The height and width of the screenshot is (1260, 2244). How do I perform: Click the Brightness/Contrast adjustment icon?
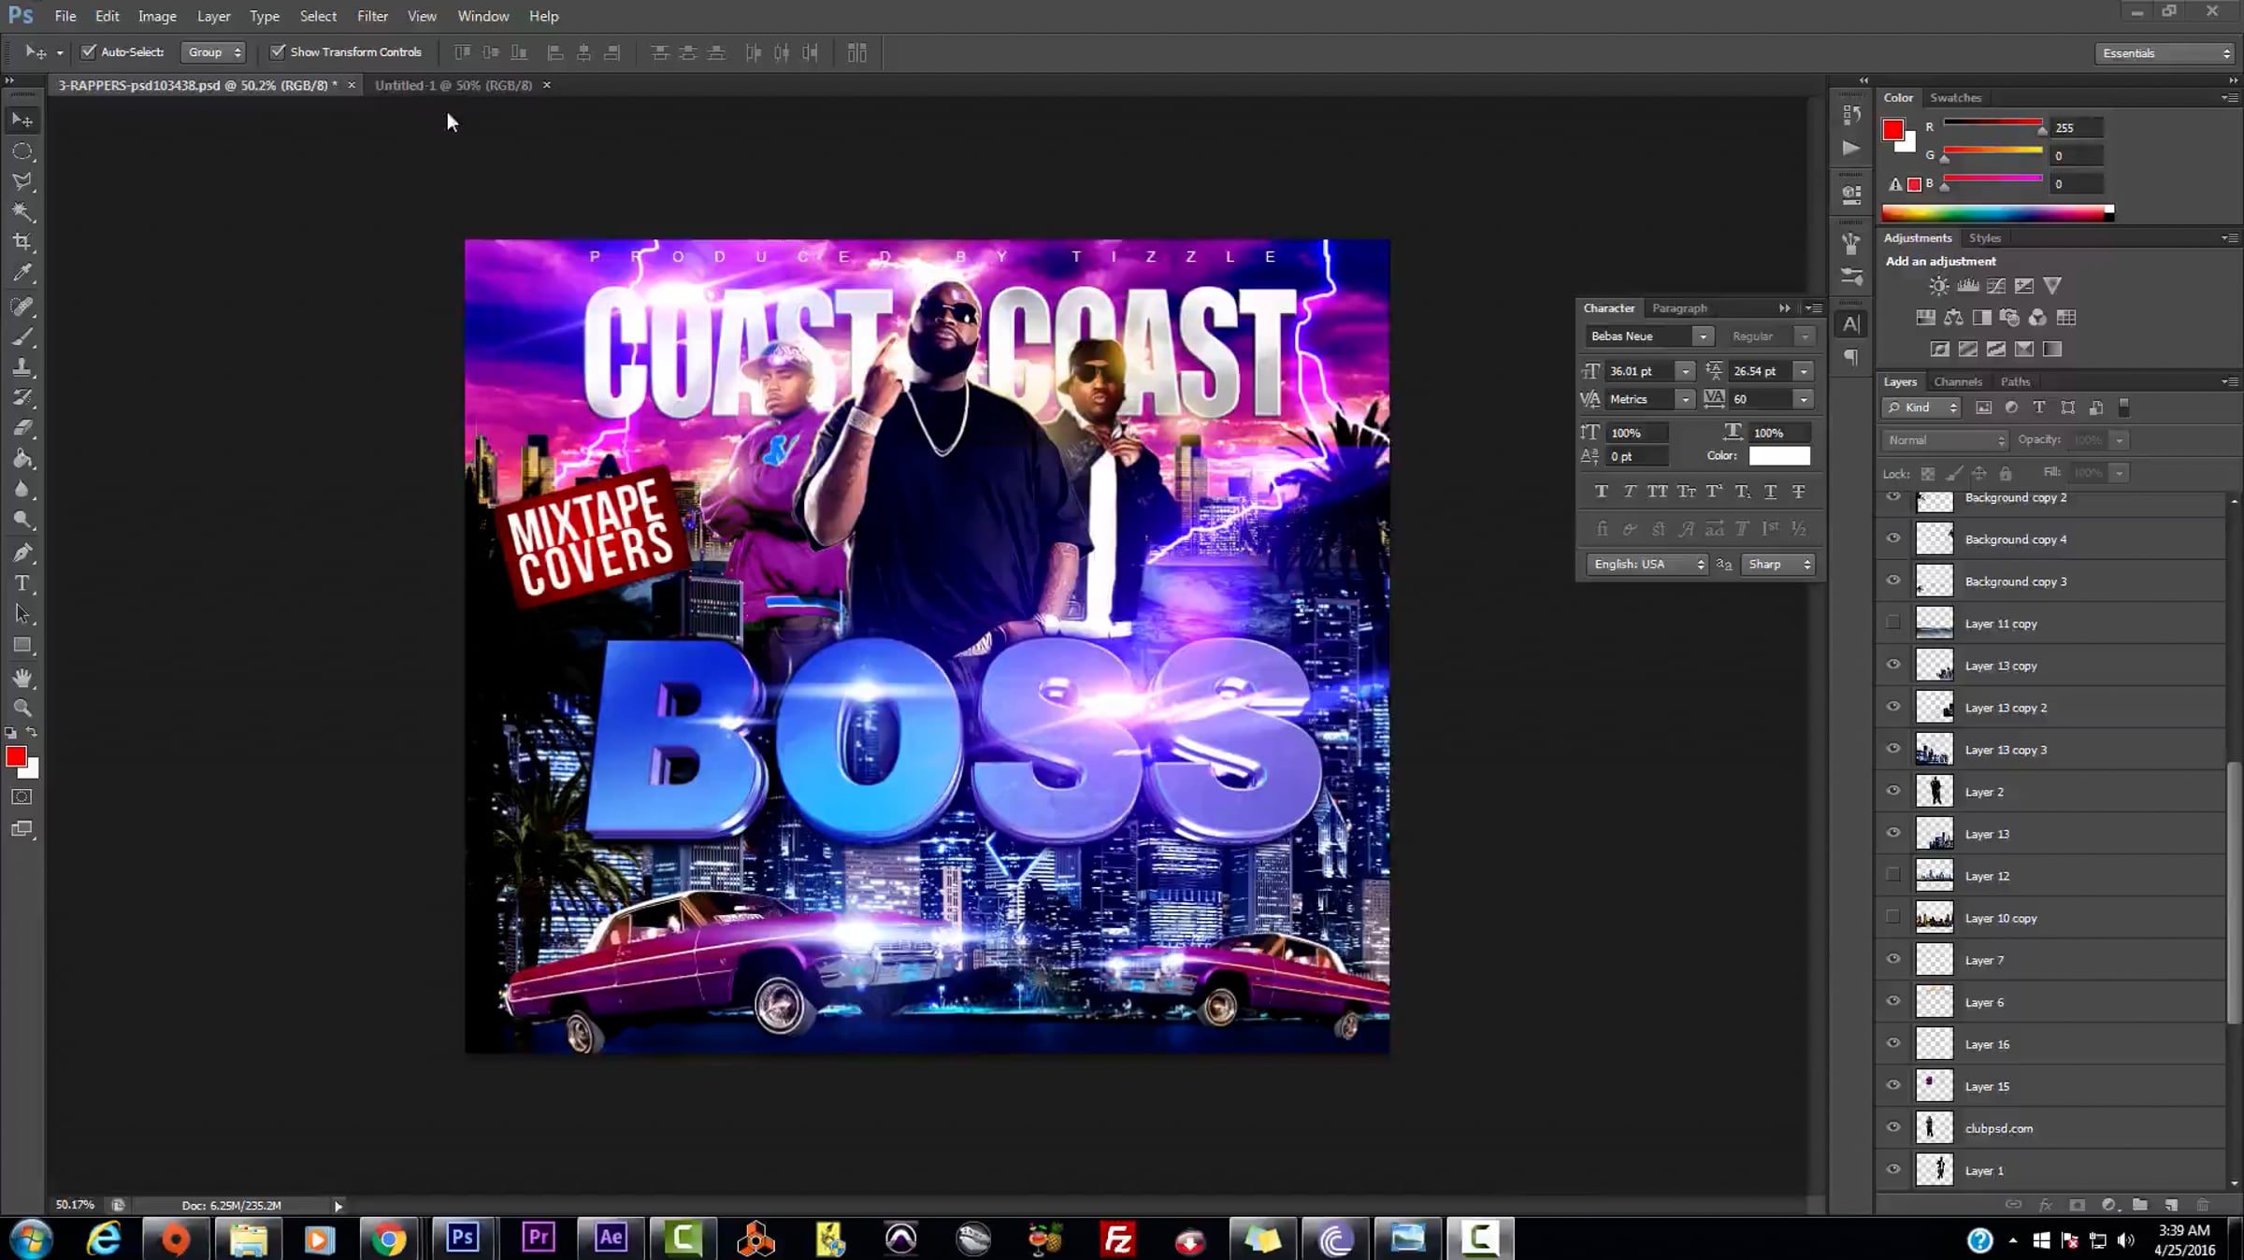pos(1939,286)
